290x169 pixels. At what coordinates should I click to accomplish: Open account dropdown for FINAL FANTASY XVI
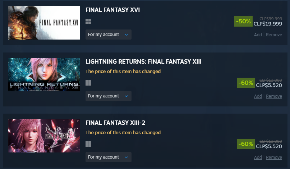(x=109, y=35)
